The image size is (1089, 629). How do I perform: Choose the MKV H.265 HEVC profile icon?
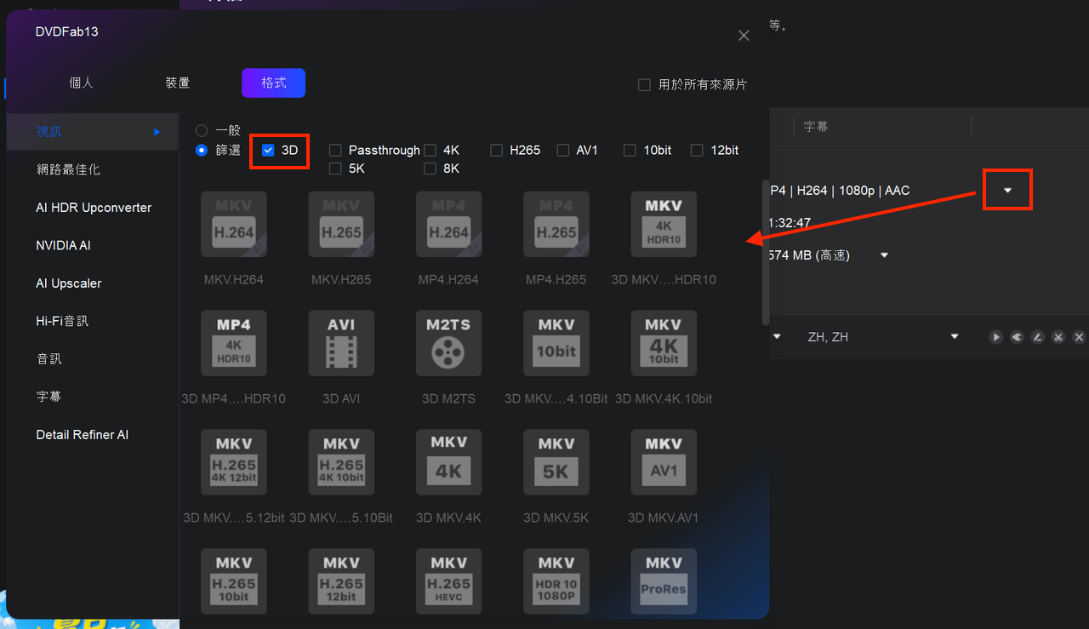point(449,581)
